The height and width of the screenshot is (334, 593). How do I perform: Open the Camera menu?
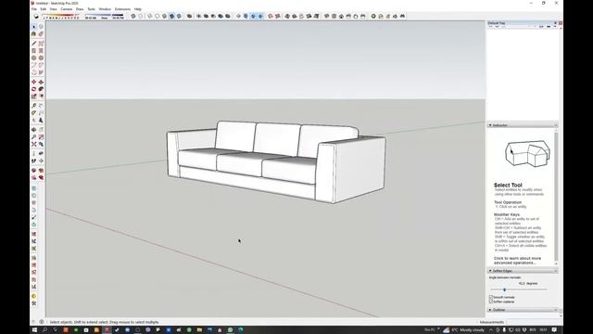(66, 9)
